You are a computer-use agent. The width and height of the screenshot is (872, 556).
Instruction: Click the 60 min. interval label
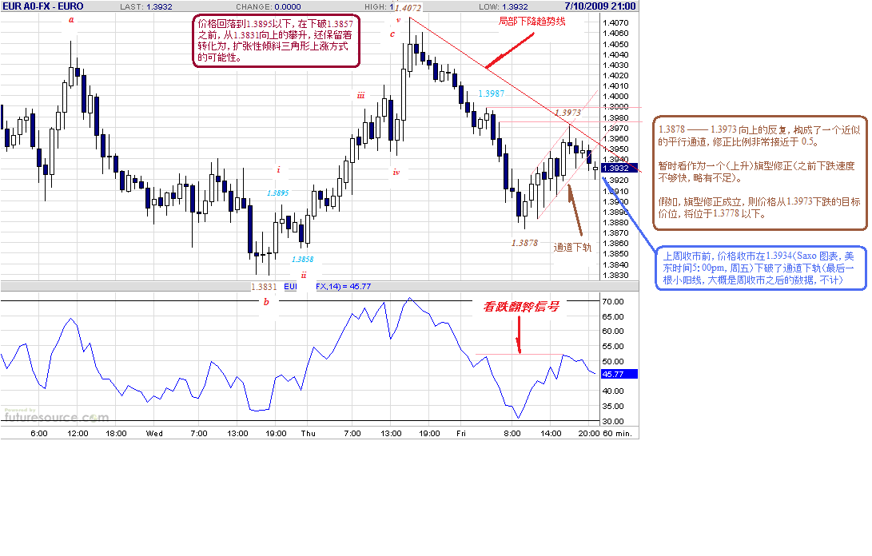[618, 434]
